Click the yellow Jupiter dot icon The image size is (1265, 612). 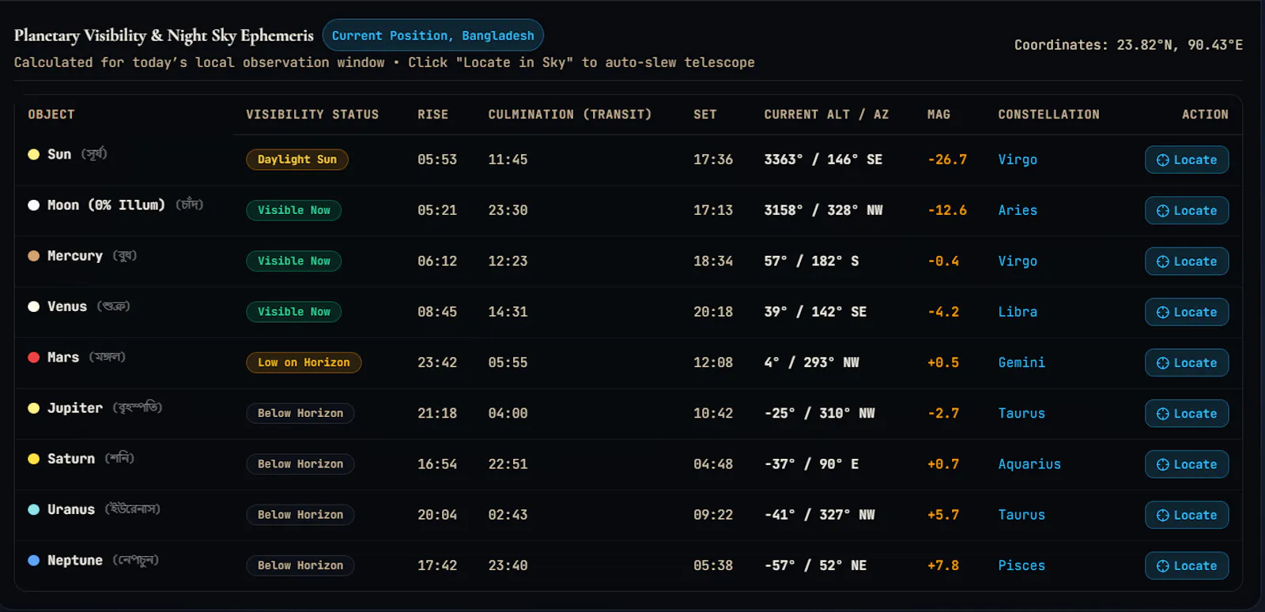click(34, 408)
